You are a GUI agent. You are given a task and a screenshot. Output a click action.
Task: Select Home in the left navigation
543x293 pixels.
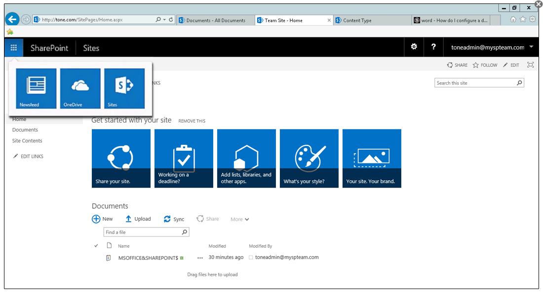click(19, 119)
